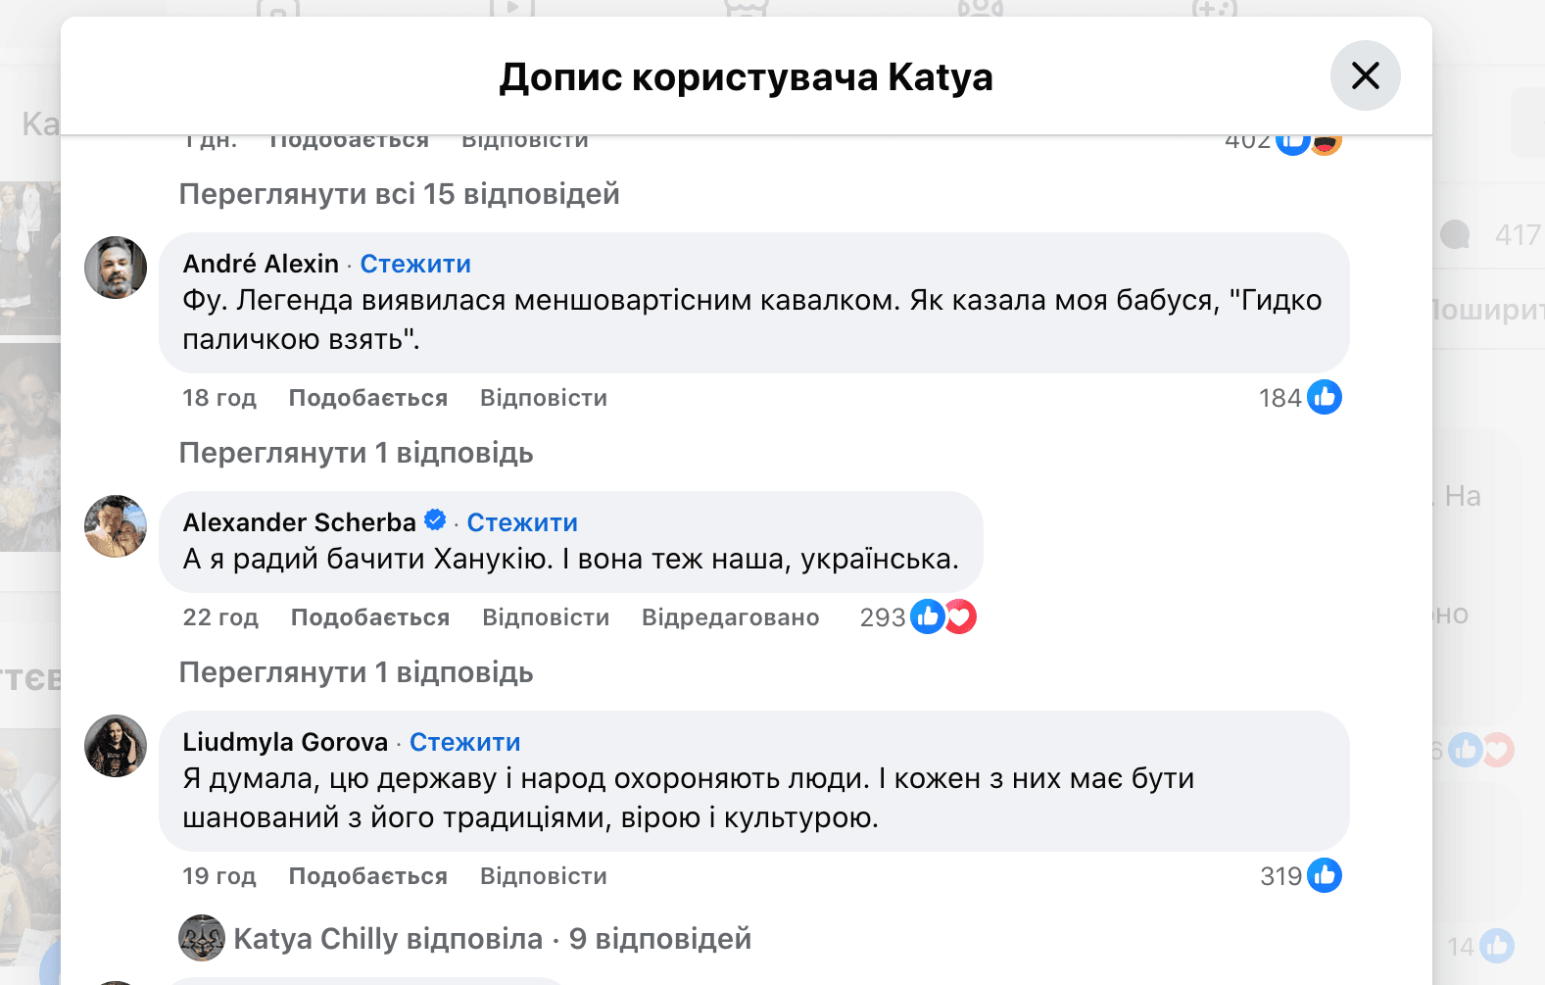The height and width of the screenshot is (985, 1545).
Task: Expand all 15 replies
Action: [399, 194]
